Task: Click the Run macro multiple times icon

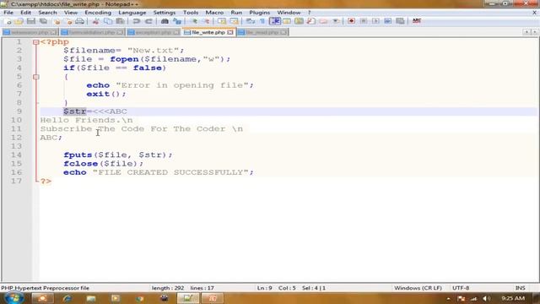Action: tap(387, 21)
